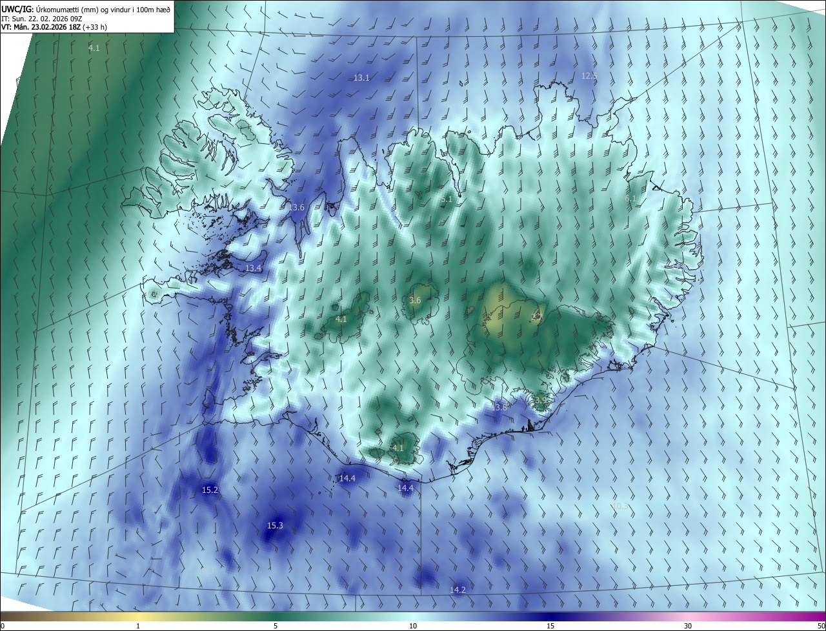The image size is (826, 631).
Task: Click the 15 tick on the color scale
Action: 550,626
